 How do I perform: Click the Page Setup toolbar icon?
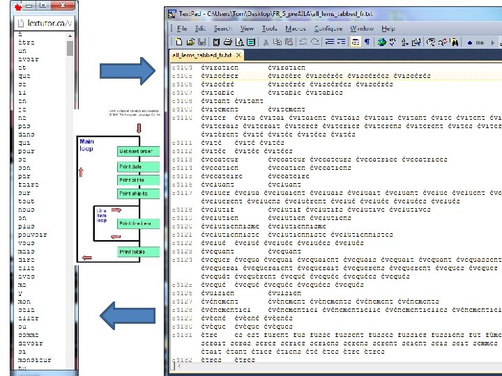[251, 42]
